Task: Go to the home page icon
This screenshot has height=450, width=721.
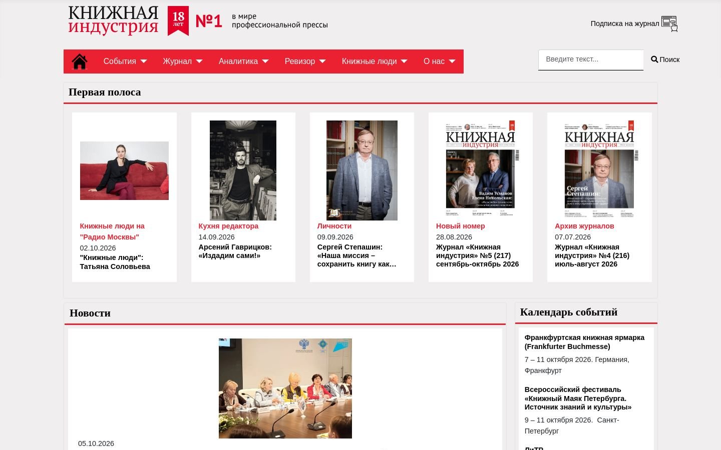Action: pos(80,61)
